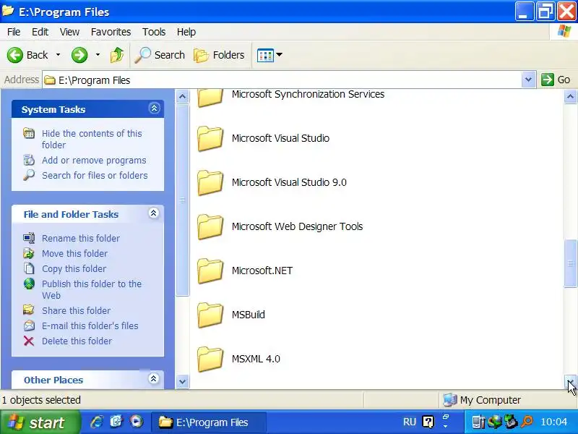
Task: Open the Back history dropdown arrow
Action: (x=58, y=55)
